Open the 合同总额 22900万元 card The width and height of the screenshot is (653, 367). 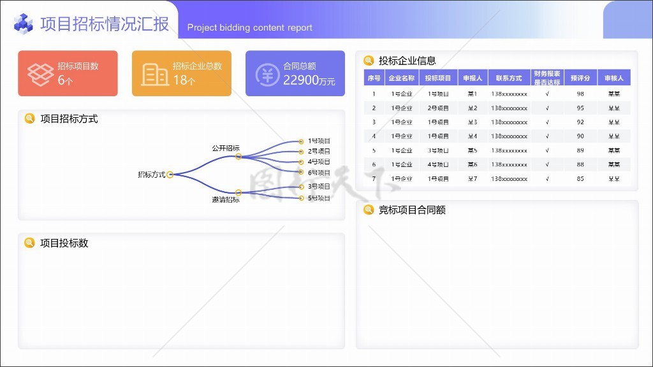click(295, 73)
